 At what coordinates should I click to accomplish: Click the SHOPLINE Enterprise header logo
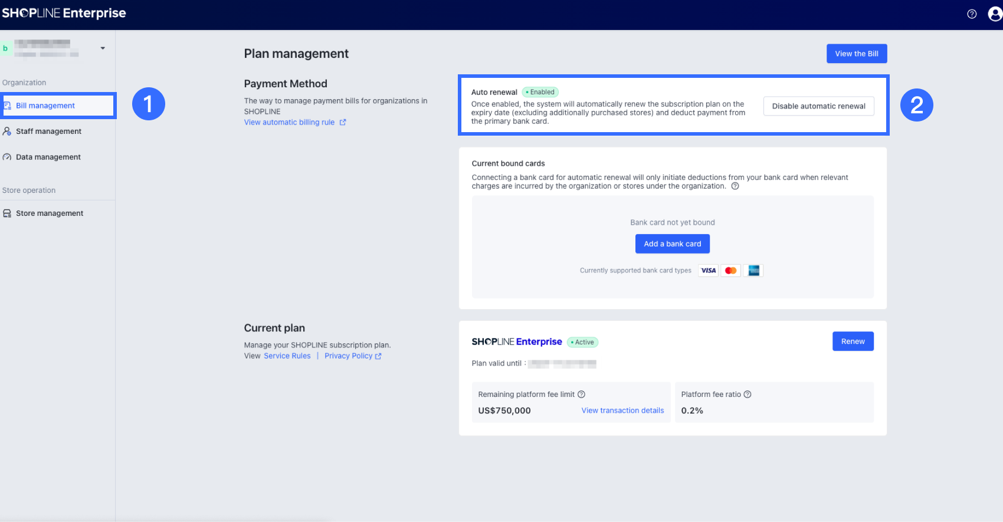tap(64, 13)
